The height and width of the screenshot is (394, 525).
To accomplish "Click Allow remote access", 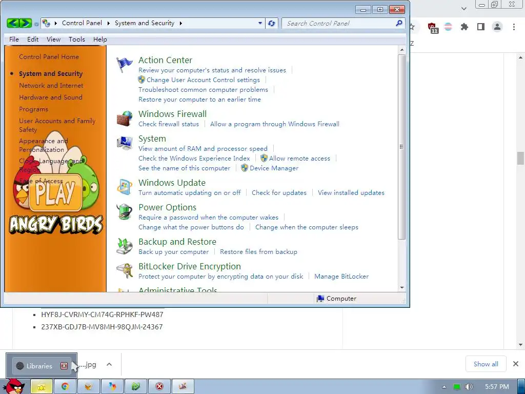I will pyautogui.click(x=299, y=158).
